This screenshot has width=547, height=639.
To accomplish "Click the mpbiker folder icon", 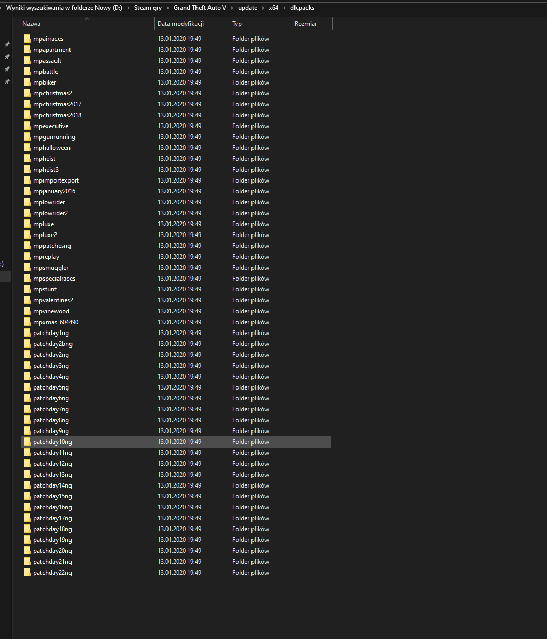I will tap(27, 82).
